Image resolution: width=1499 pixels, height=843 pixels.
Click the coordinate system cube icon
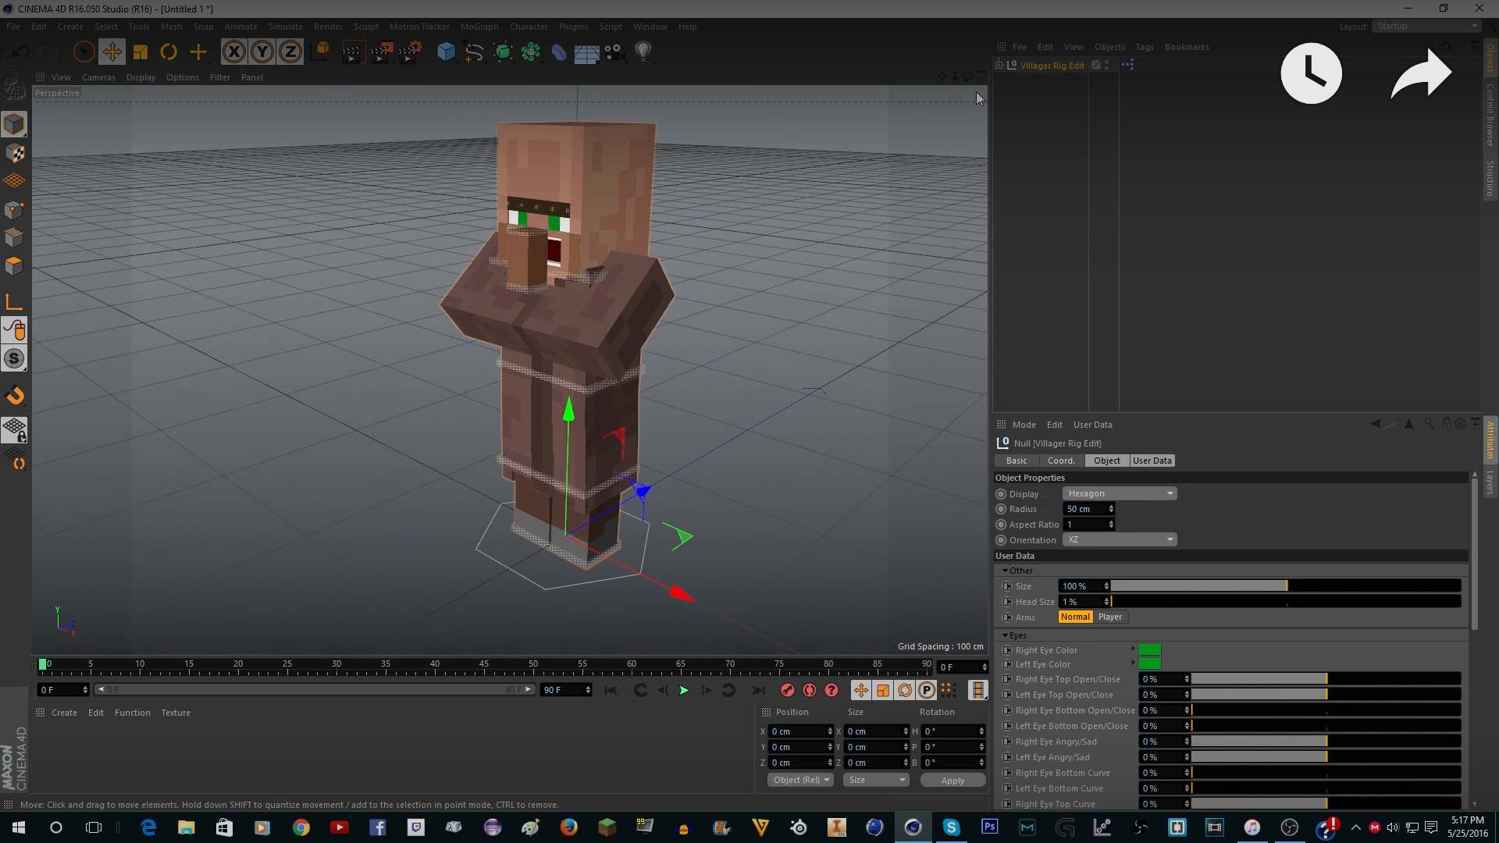[320, 52]
